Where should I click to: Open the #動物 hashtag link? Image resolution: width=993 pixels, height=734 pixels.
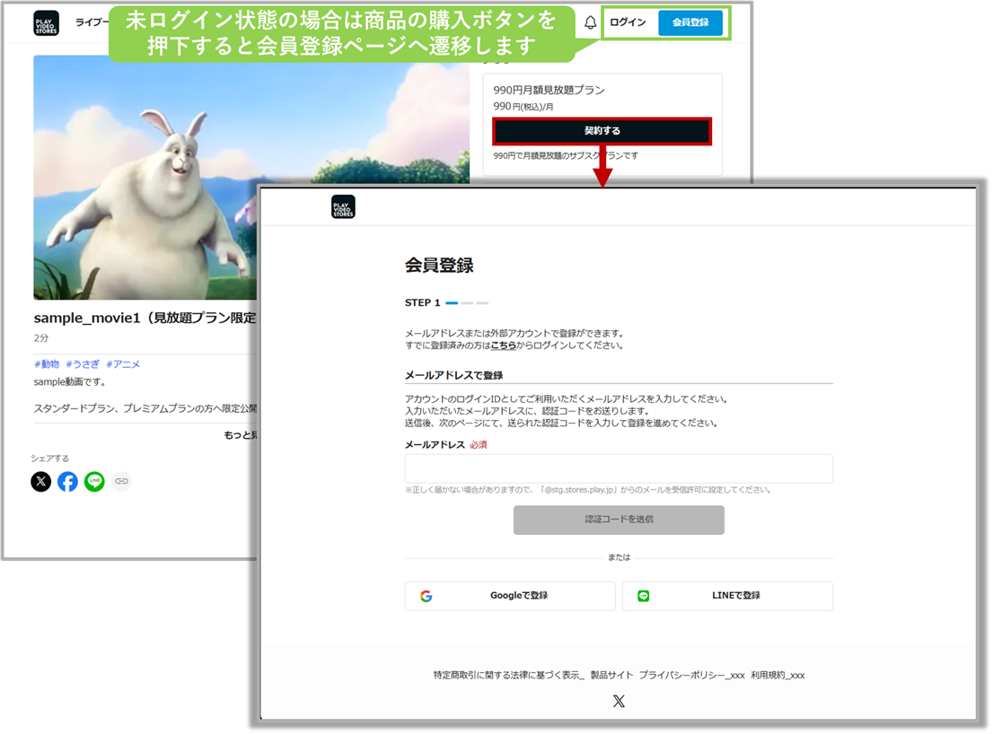coord(46,364)
